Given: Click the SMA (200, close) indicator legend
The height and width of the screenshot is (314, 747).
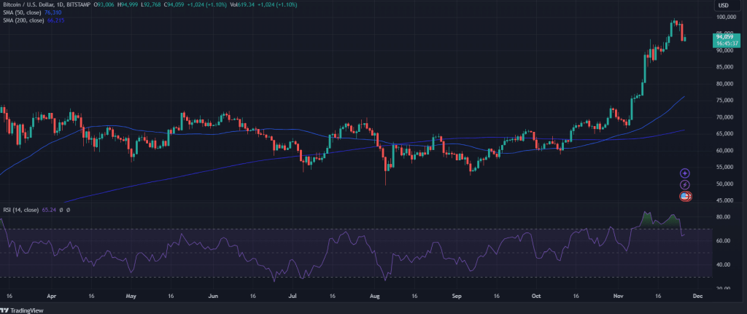Looking at the screenshot, I should 23,21.
